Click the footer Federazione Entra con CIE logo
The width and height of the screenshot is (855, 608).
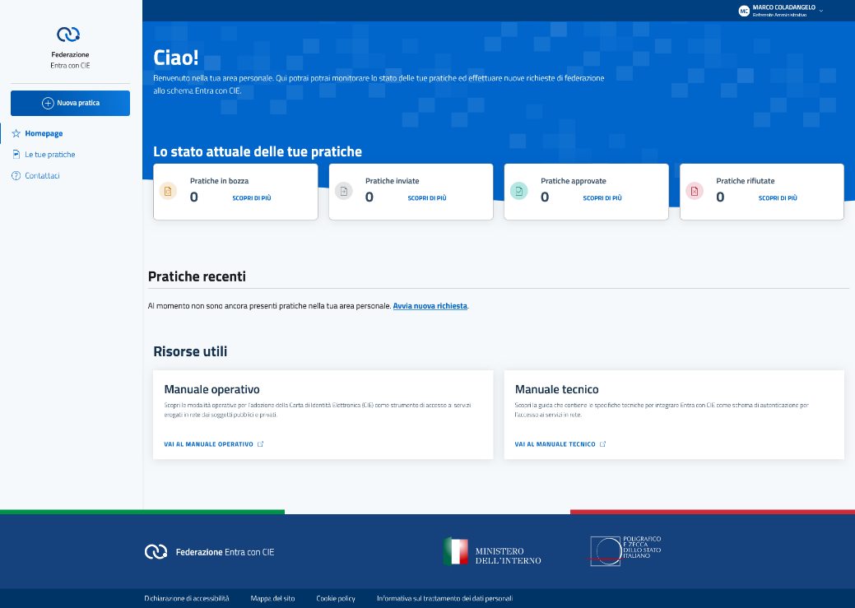pyautogui.click(x=209, y=552)
